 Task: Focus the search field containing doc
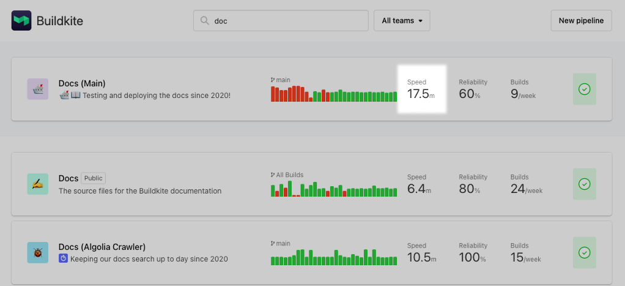tap(281, 20)
